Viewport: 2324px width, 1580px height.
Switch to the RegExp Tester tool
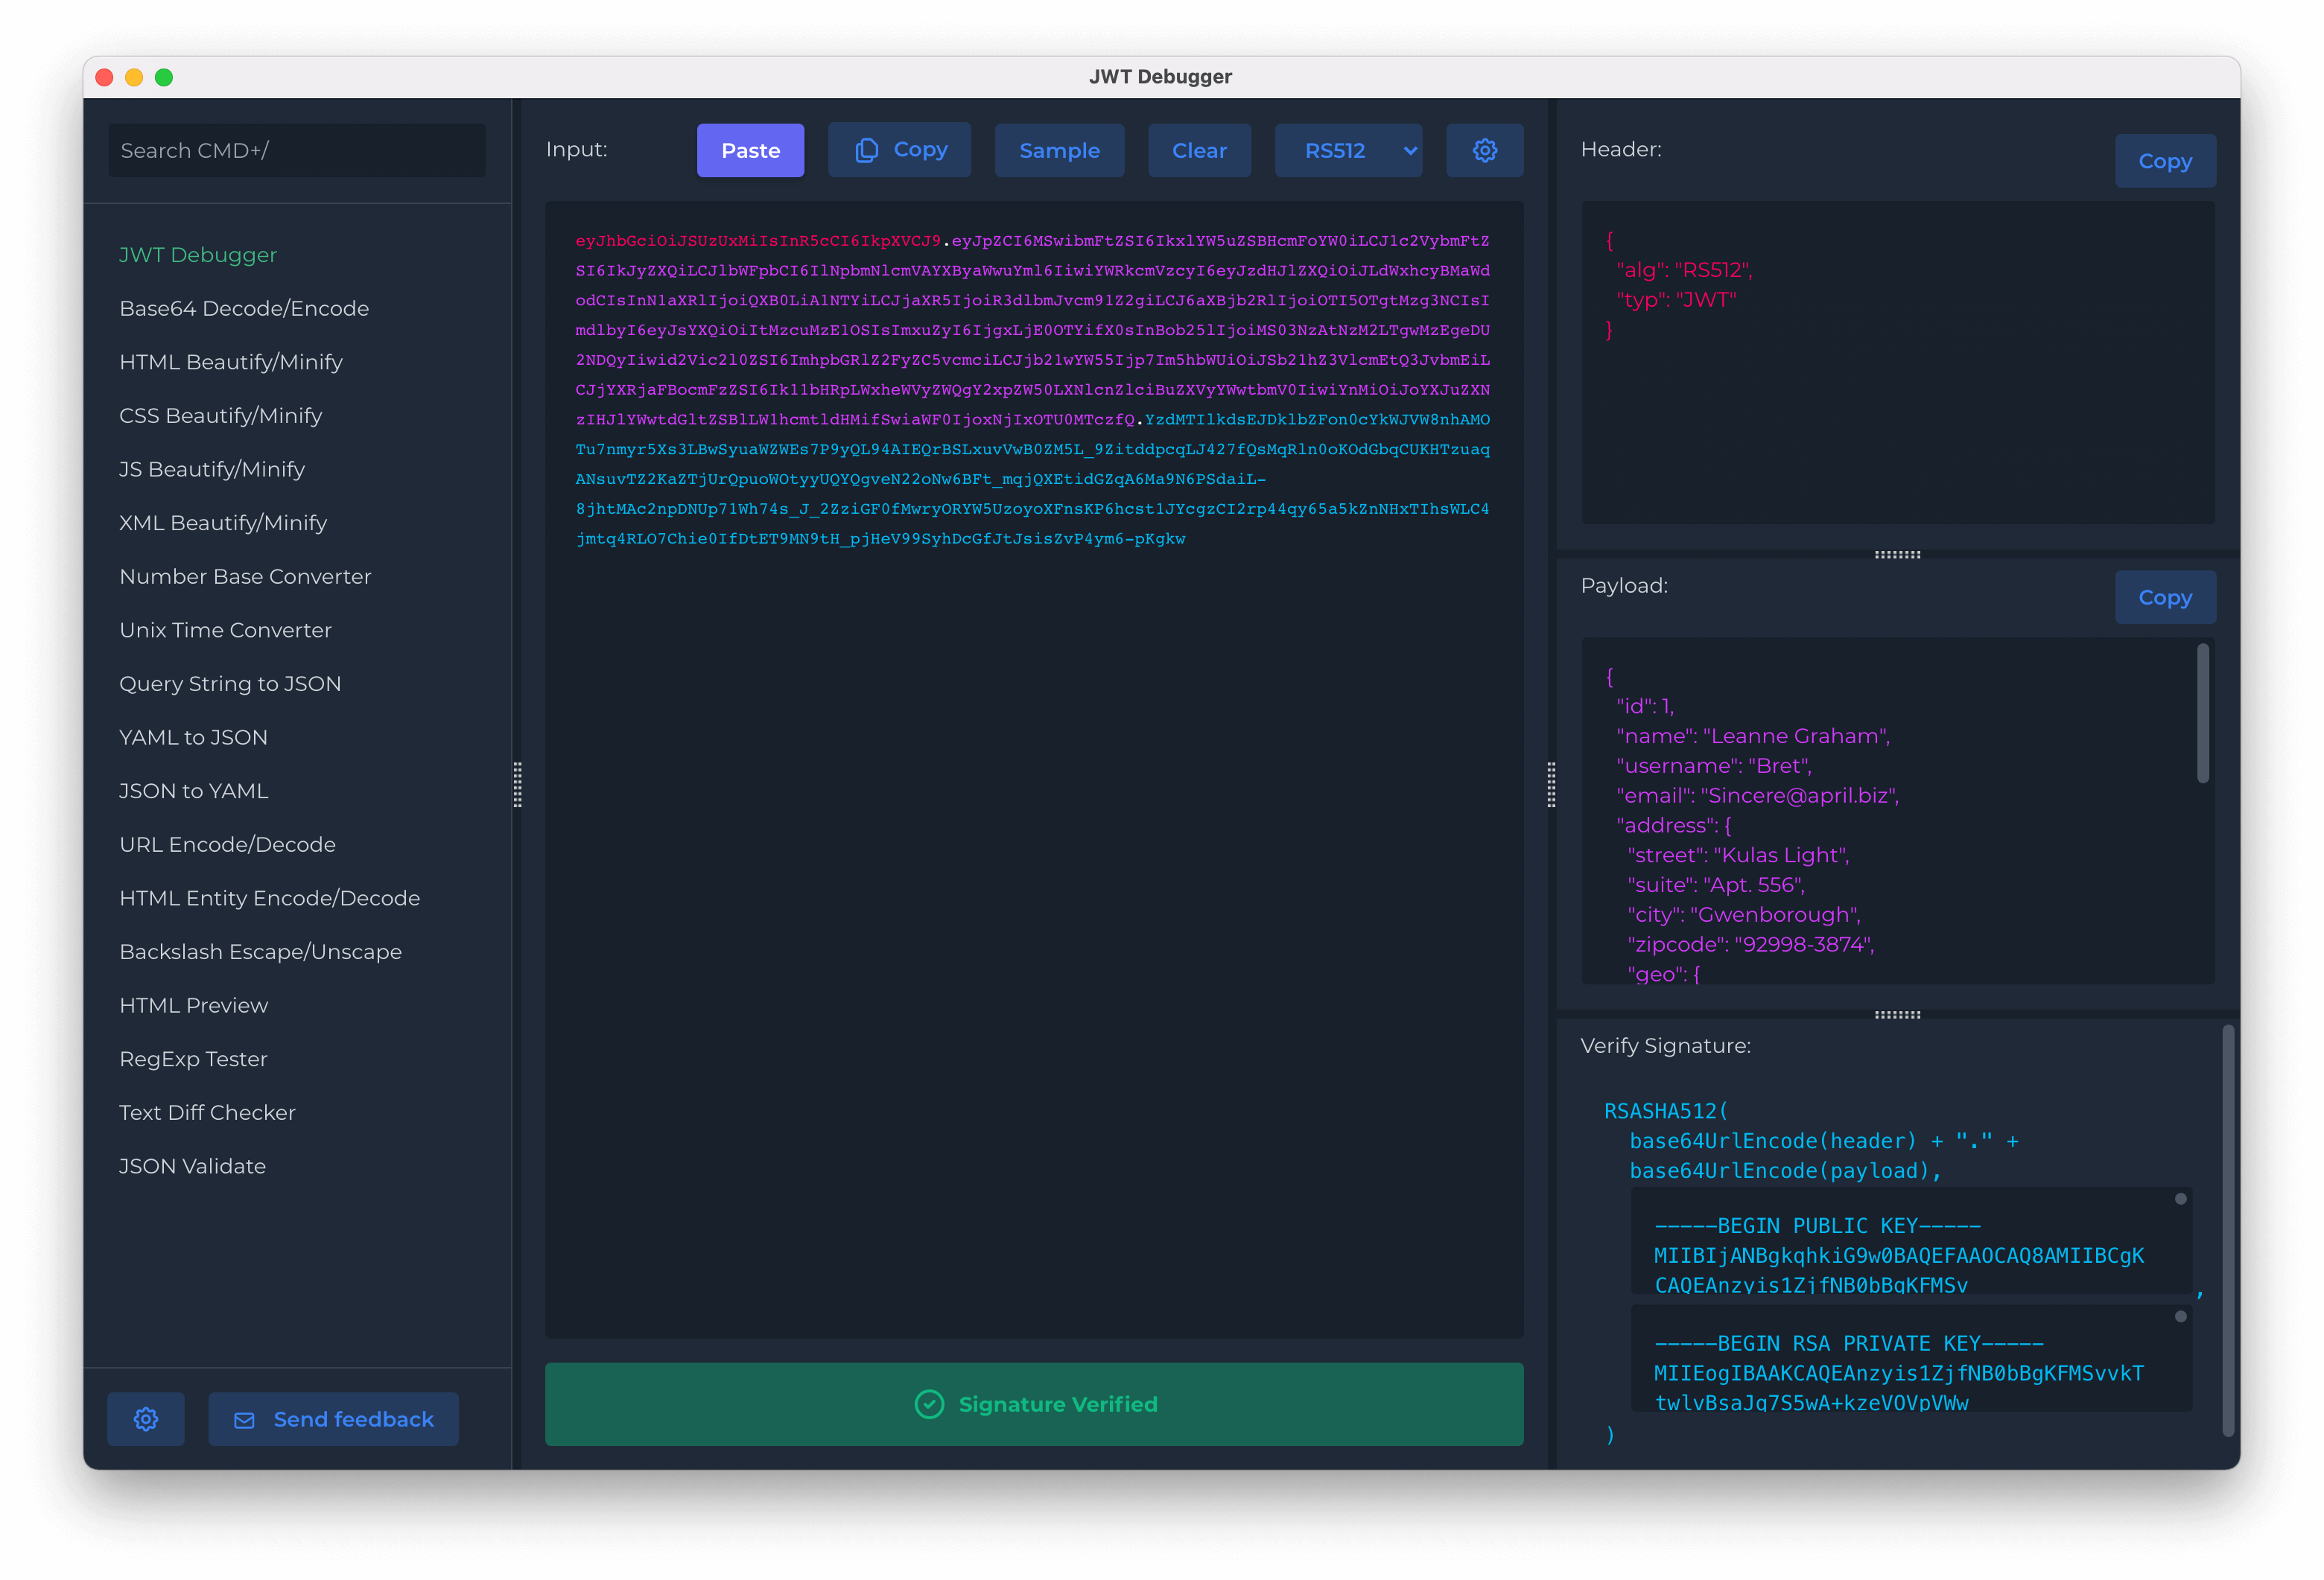[193, 1058]
